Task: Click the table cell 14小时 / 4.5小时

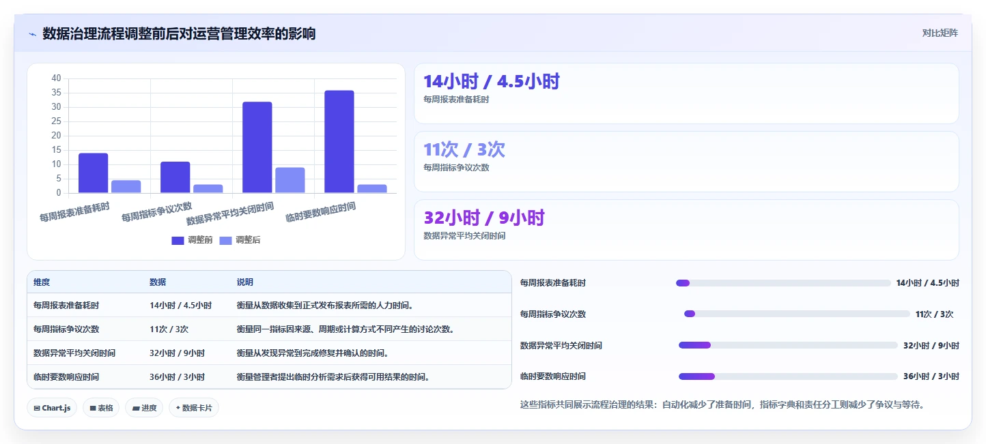Action: 181,306
